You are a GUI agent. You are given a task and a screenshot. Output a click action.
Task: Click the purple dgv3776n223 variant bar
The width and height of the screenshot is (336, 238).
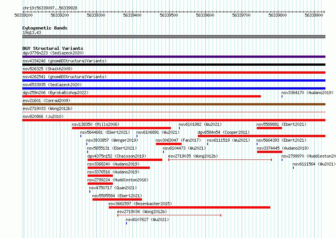point(174,57)
